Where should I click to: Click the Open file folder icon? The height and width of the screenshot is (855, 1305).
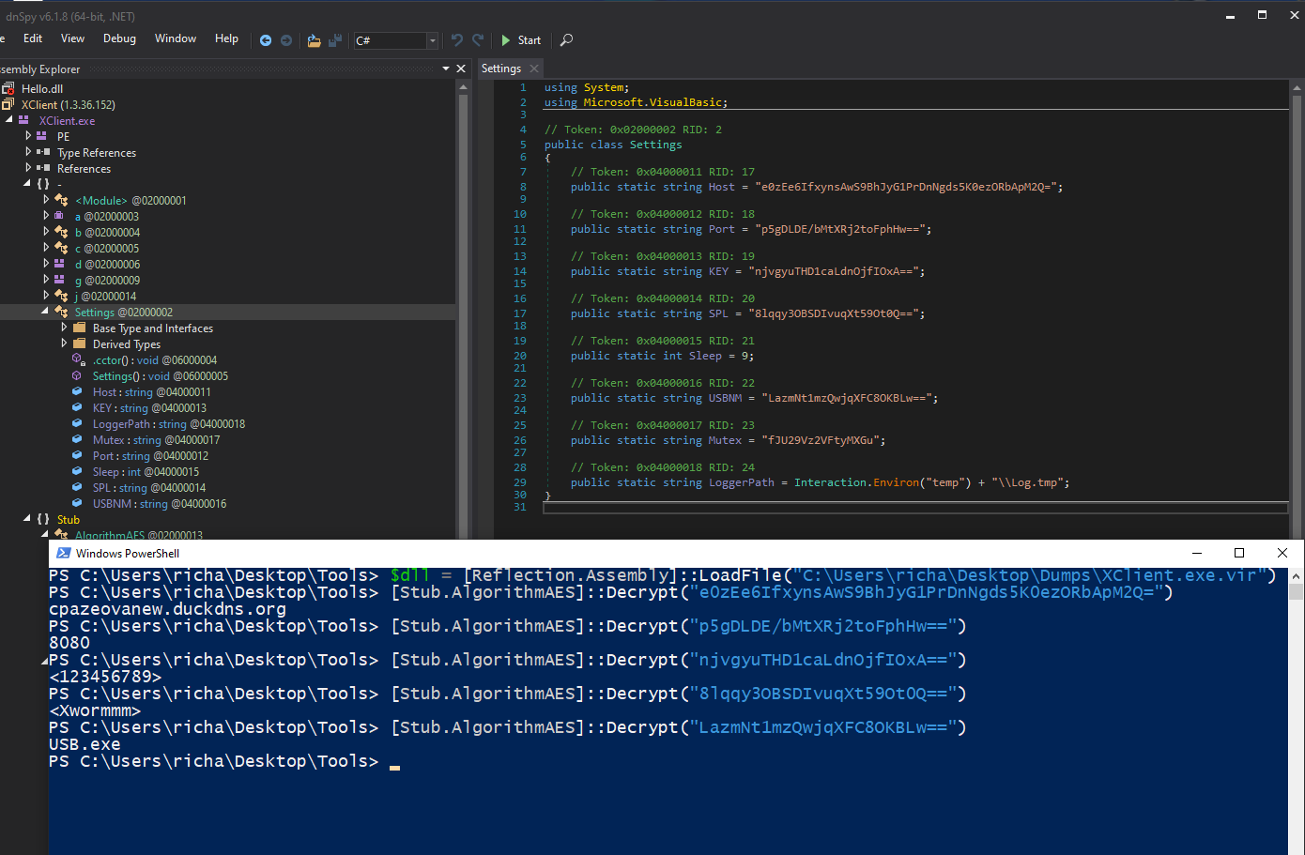[314, 40]
